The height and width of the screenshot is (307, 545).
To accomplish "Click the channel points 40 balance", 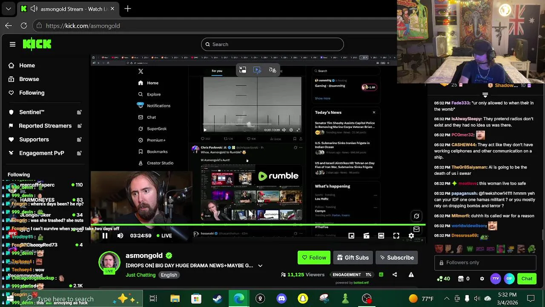I will (443, 279).
